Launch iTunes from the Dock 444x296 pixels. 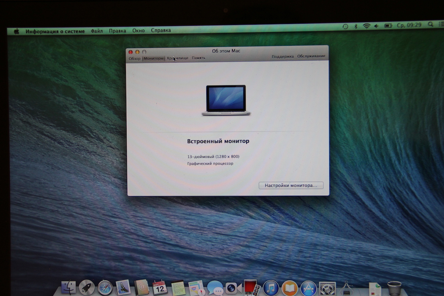coord(271,288)
